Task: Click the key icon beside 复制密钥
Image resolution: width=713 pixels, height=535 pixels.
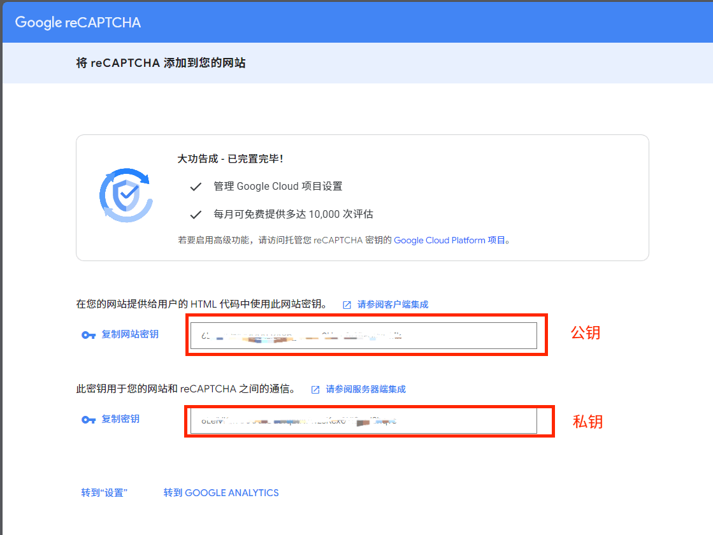Action: 88,420
